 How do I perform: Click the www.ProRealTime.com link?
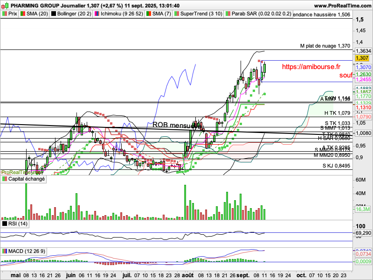343,6
